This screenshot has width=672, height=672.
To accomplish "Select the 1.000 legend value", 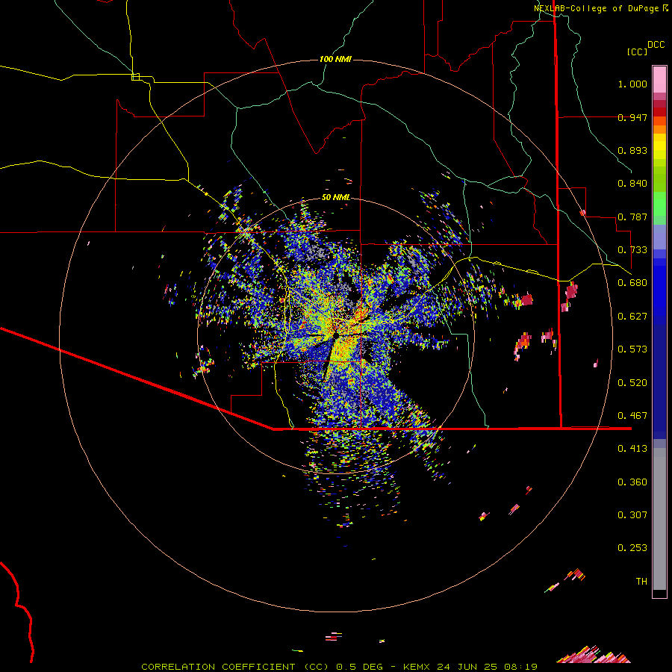I will coord(632,84).
